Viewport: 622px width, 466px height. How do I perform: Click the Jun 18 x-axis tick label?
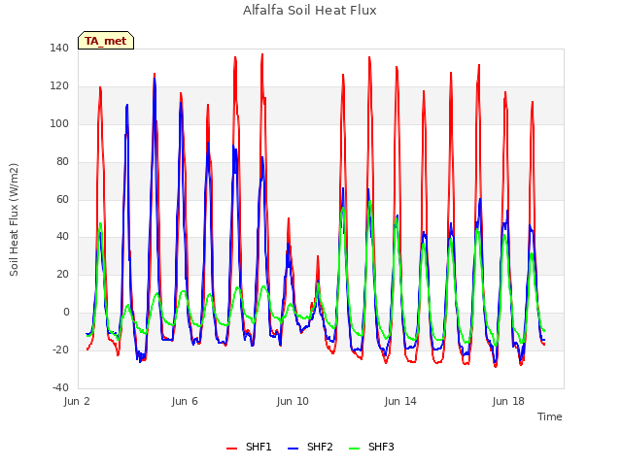point(508,401)
